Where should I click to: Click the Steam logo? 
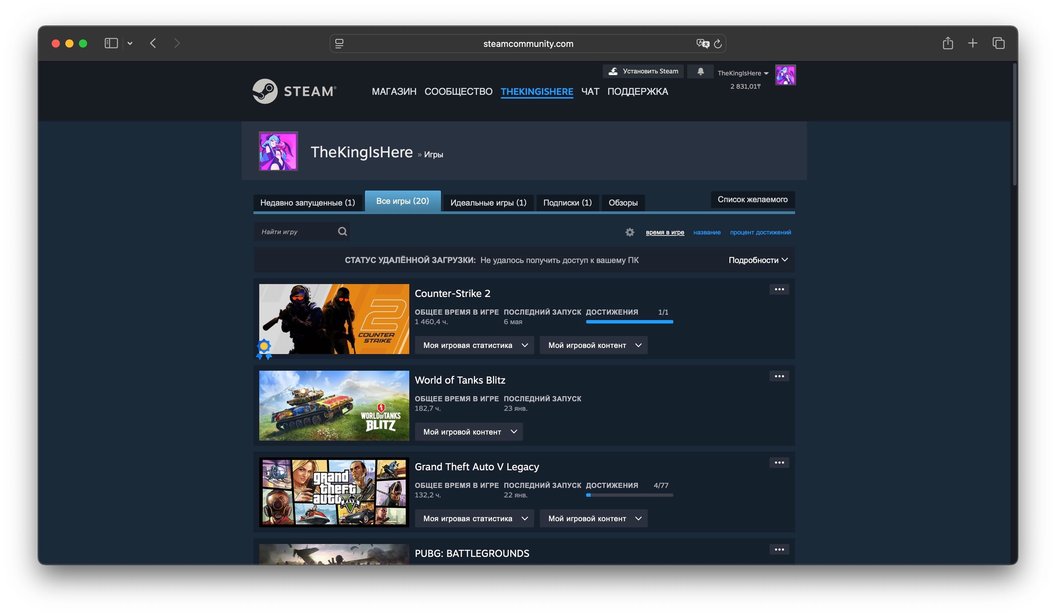[294, 91]
